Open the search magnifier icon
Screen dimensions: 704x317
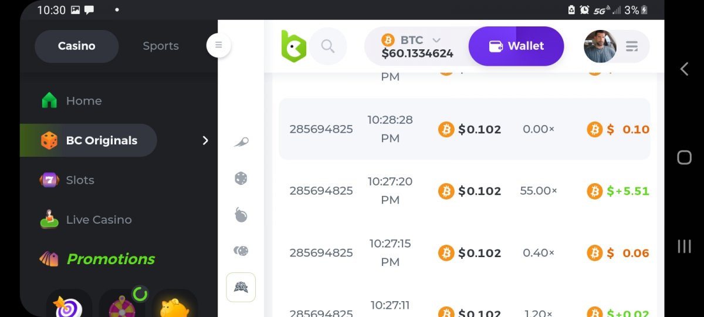(x=328, y=46)
